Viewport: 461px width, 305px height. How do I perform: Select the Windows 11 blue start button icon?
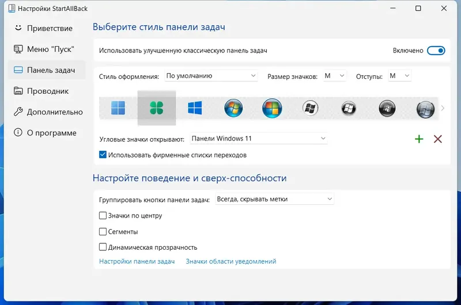tap(118, 108)
